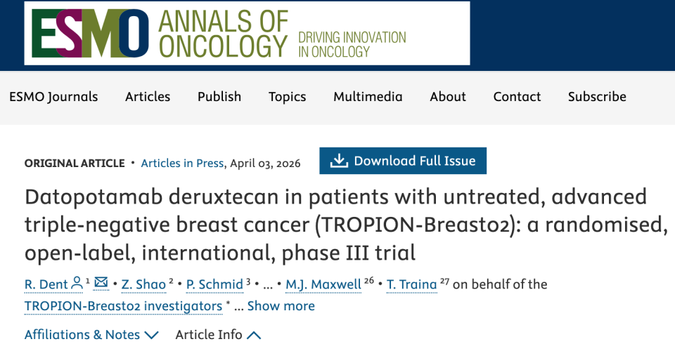This screenshot has height=344, width=675.
Task: Open author P. Schmid's profile link
Action: click(215, 284)
